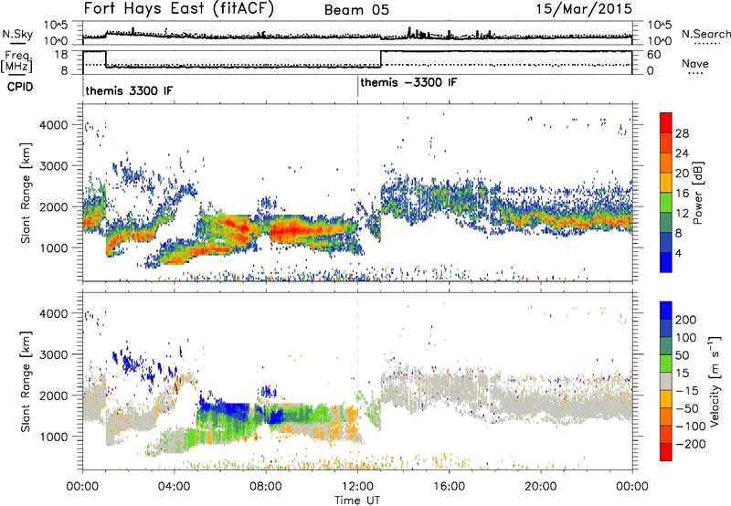Viewport: 731px width, 506px height.
Task: Click the 'N.Sky' legend label
Action: pyautogui.click(x=17, y=34)
